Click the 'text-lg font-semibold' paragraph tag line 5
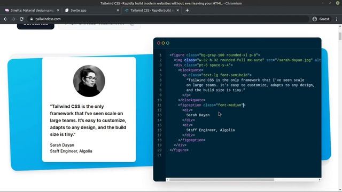This screenshot has height=192, width=342. tap(217, 75)
